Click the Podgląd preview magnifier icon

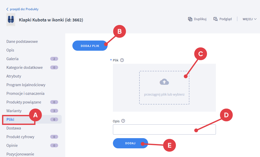coord(215,19)
